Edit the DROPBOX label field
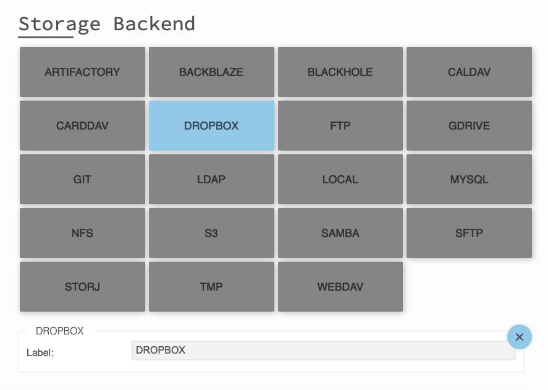The width and height of the screenshot is (548, 390). pyautogui.click(x=323, y=350)
